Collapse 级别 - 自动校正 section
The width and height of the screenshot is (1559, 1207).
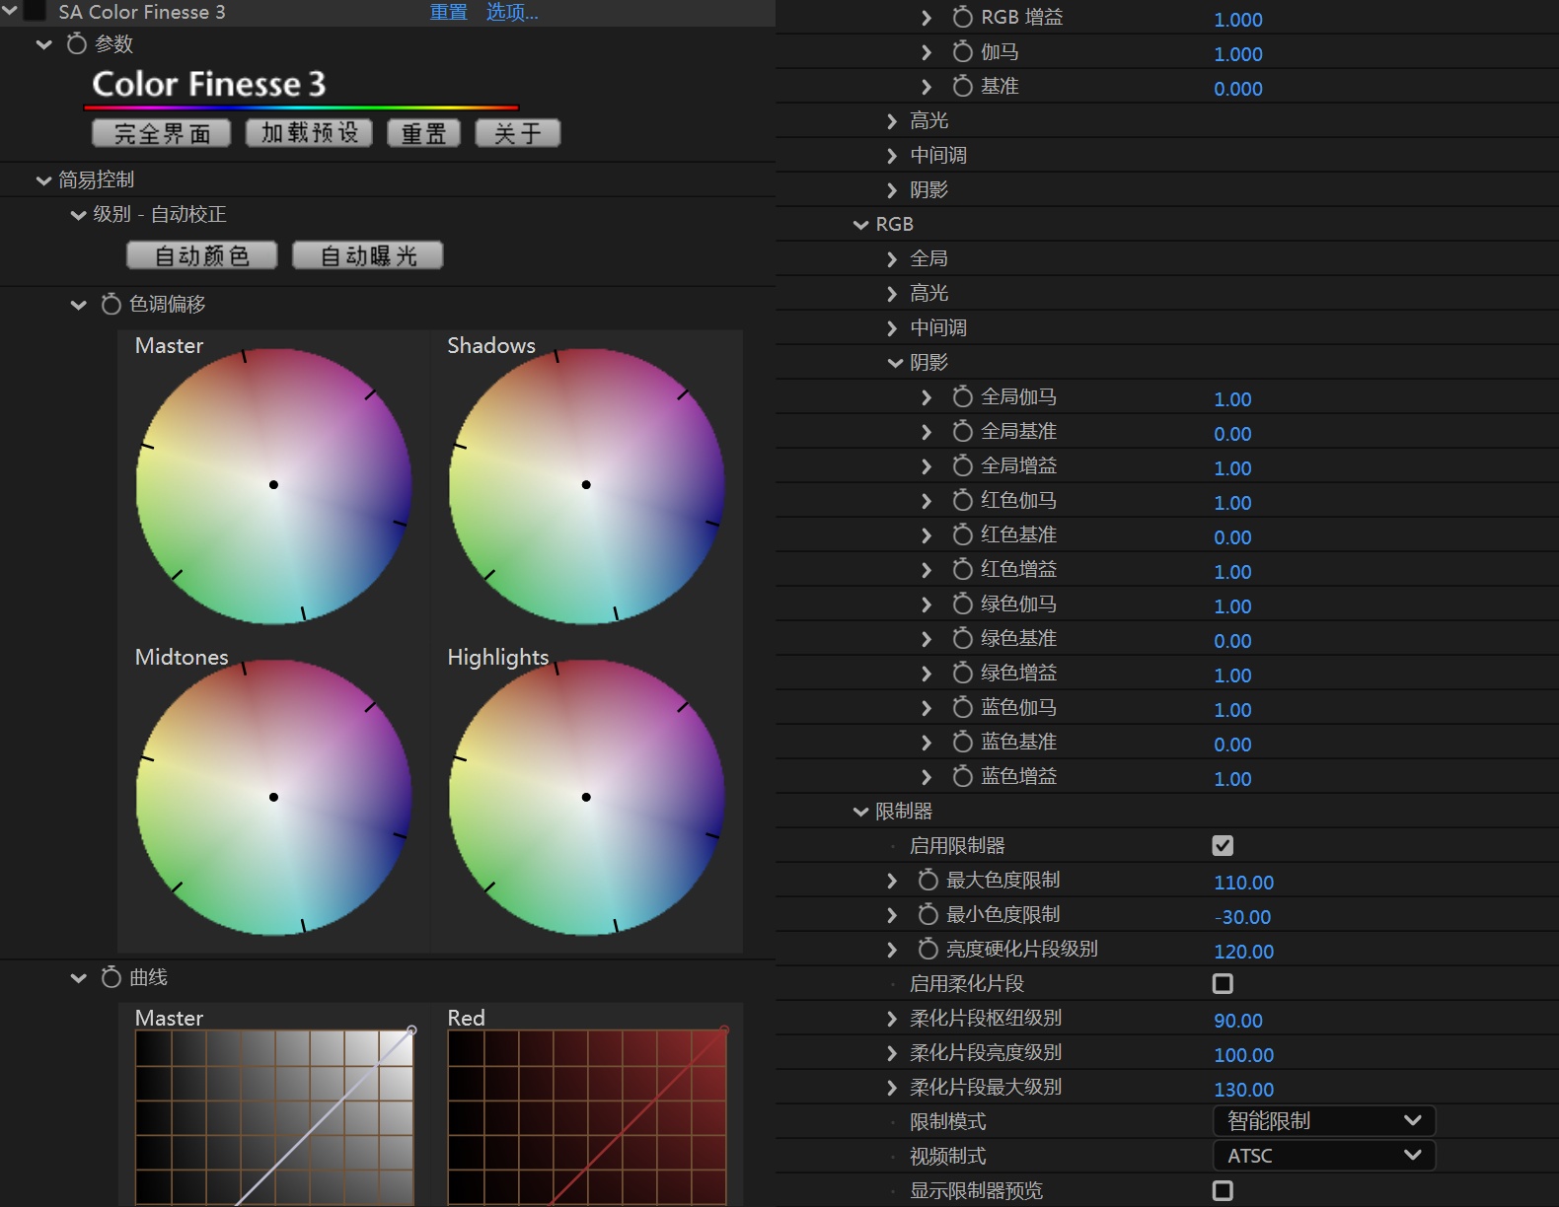78,215
